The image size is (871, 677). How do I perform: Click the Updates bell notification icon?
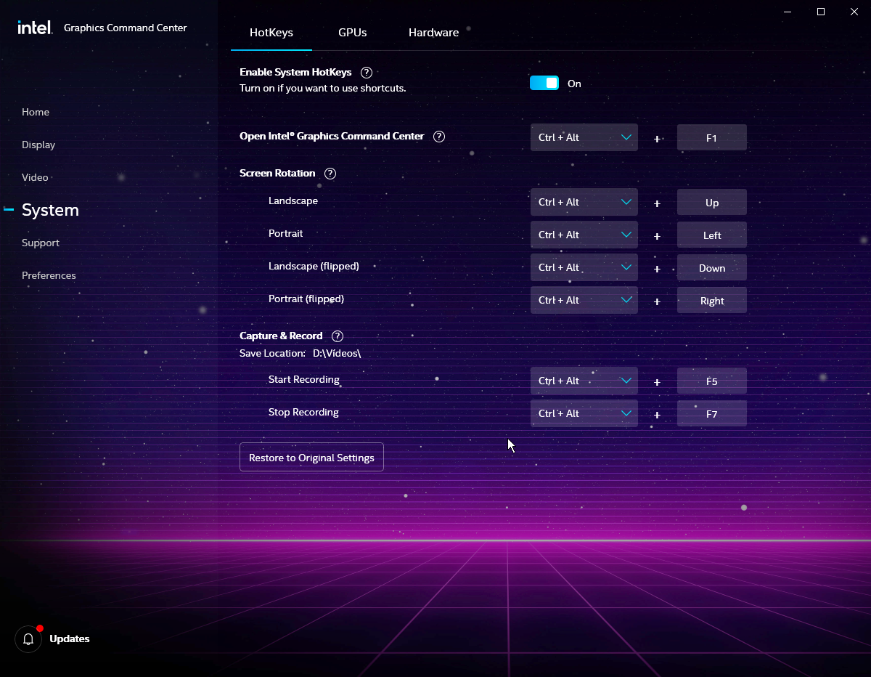[28, 639]
